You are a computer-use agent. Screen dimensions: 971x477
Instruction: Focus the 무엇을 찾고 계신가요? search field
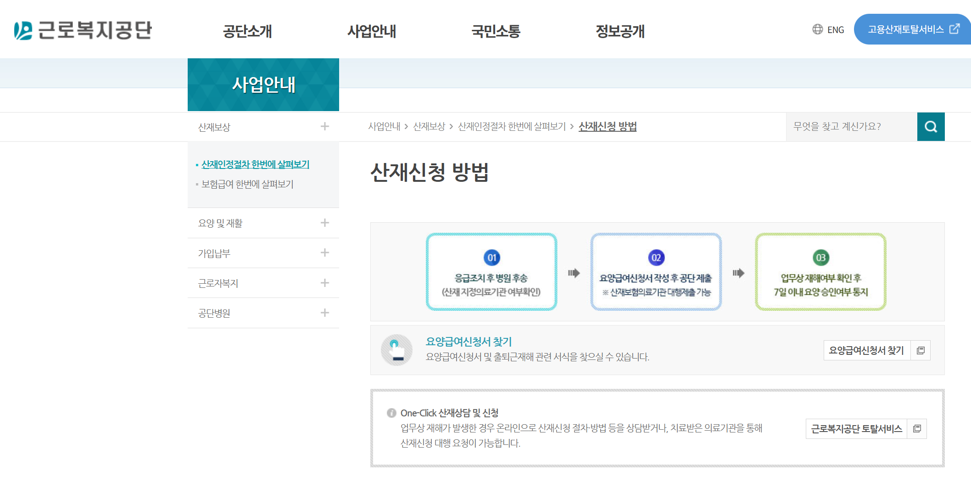(852, 127)
